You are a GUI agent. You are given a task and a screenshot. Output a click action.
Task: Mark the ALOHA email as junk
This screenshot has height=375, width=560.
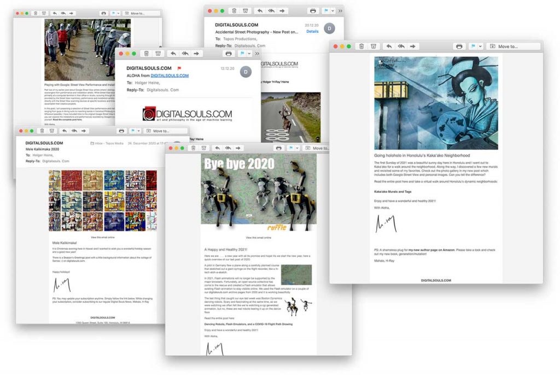pos(158,54)
